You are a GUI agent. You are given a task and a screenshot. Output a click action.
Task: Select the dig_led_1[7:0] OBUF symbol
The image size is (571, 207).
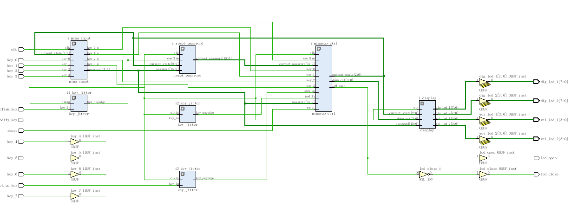(x=484, y=82)
